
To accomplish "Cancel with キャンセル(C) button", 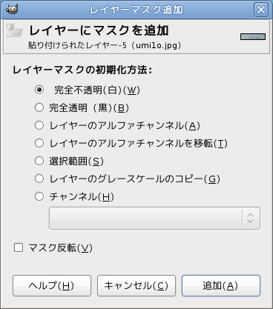I will click(x=136, y=286).
